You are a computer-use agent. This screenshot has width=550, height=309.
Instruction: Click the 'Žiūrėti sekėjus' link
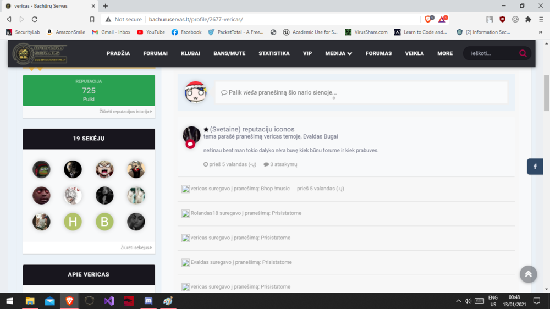136,247
